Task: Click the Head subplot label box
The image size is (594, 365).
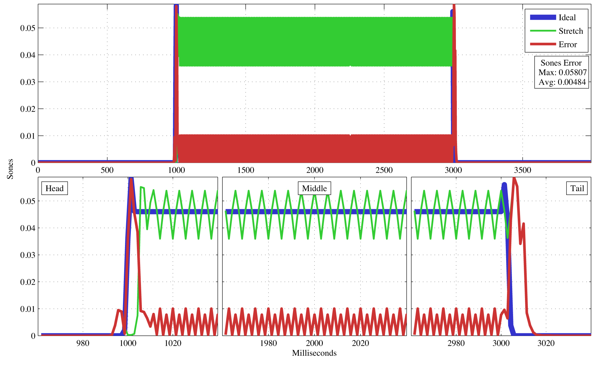Action: coord(55,188)
